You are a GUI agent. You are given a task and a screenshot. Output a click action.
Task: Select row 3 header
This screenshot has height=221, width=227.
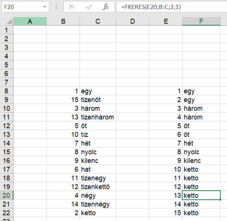(x=7, y=47)
